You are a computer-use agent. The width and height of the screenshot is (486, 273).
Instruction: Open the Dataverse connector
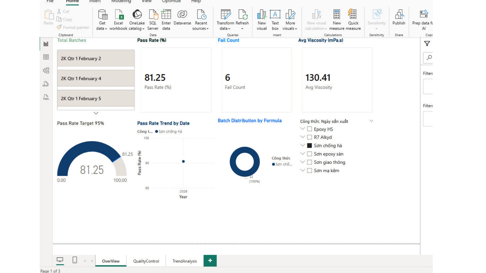(182, 17)
